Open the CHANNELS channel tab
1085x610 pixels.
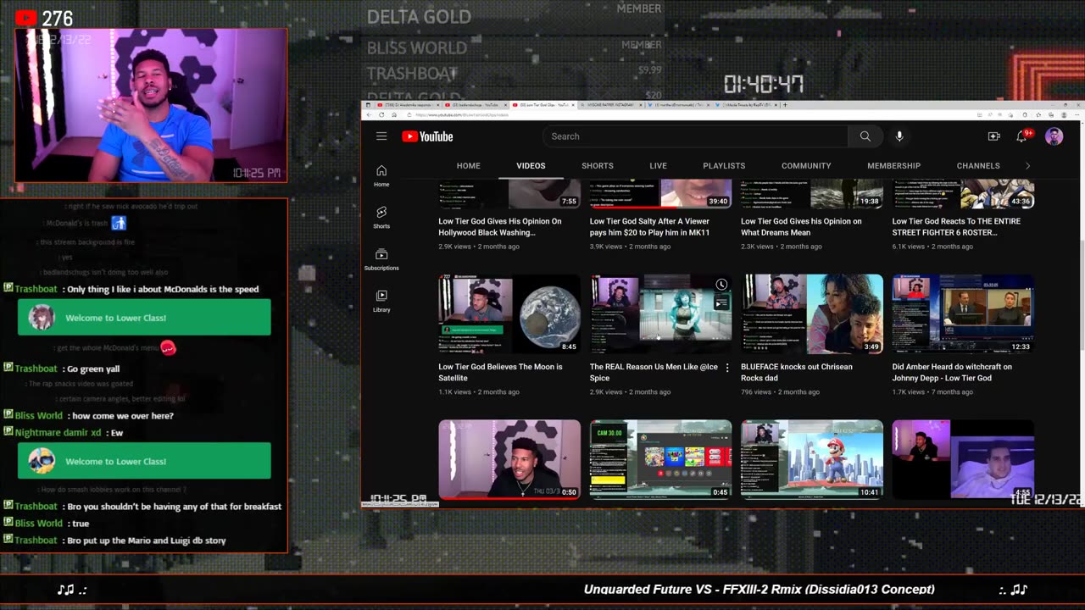[x=978, y=166]
